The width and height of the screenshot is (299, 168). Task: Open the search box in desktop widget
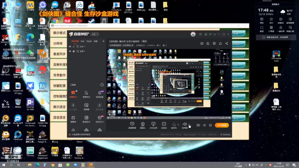(x=276, y=37)
